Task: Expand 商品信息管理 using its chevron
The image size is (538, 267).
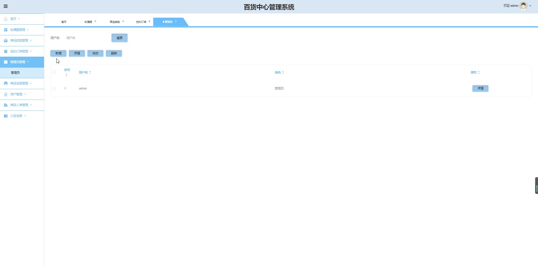Action: (31, 83)
